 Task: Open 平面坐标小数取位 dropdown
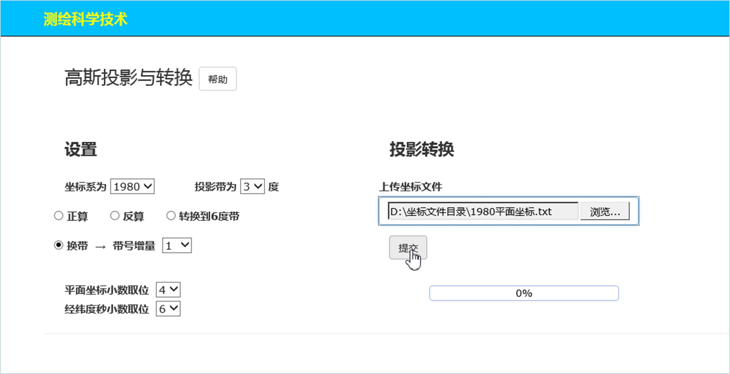tap(168, 290)
